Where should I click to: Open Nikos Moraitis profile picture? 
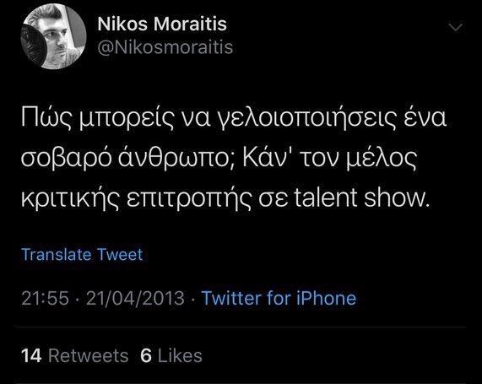[x=53, y=36]
